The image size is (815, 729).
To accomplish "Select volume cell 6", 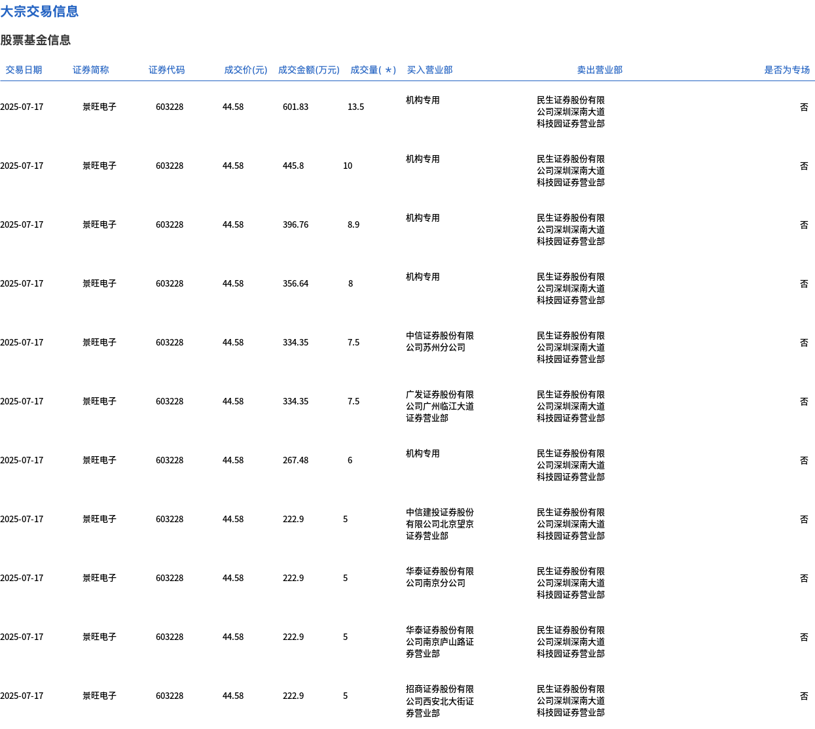I will (x=350, y=460).
